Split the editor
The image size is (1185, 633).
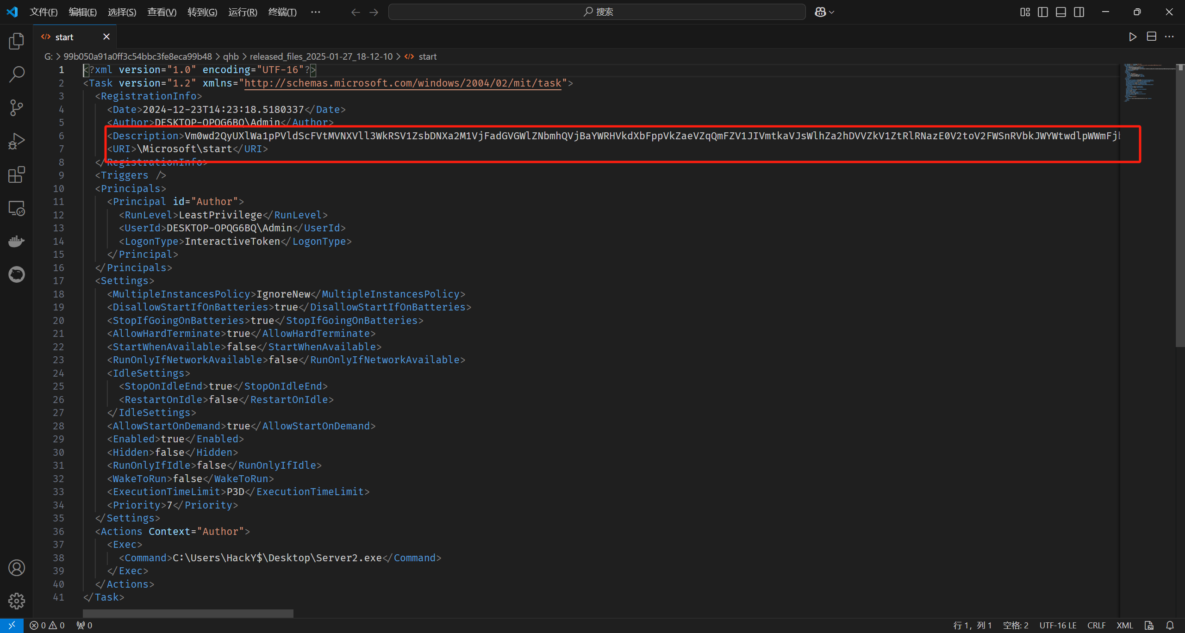[x=1152, y=37]
